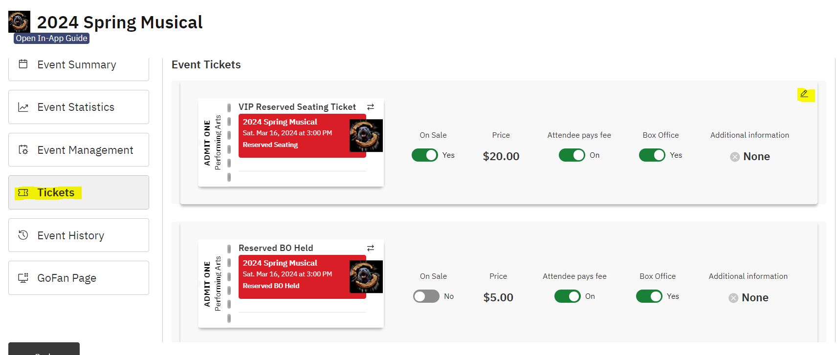Navigate to Event Summary
The height and width of the screenshot is (355, 838).
(x=77, y=64)
